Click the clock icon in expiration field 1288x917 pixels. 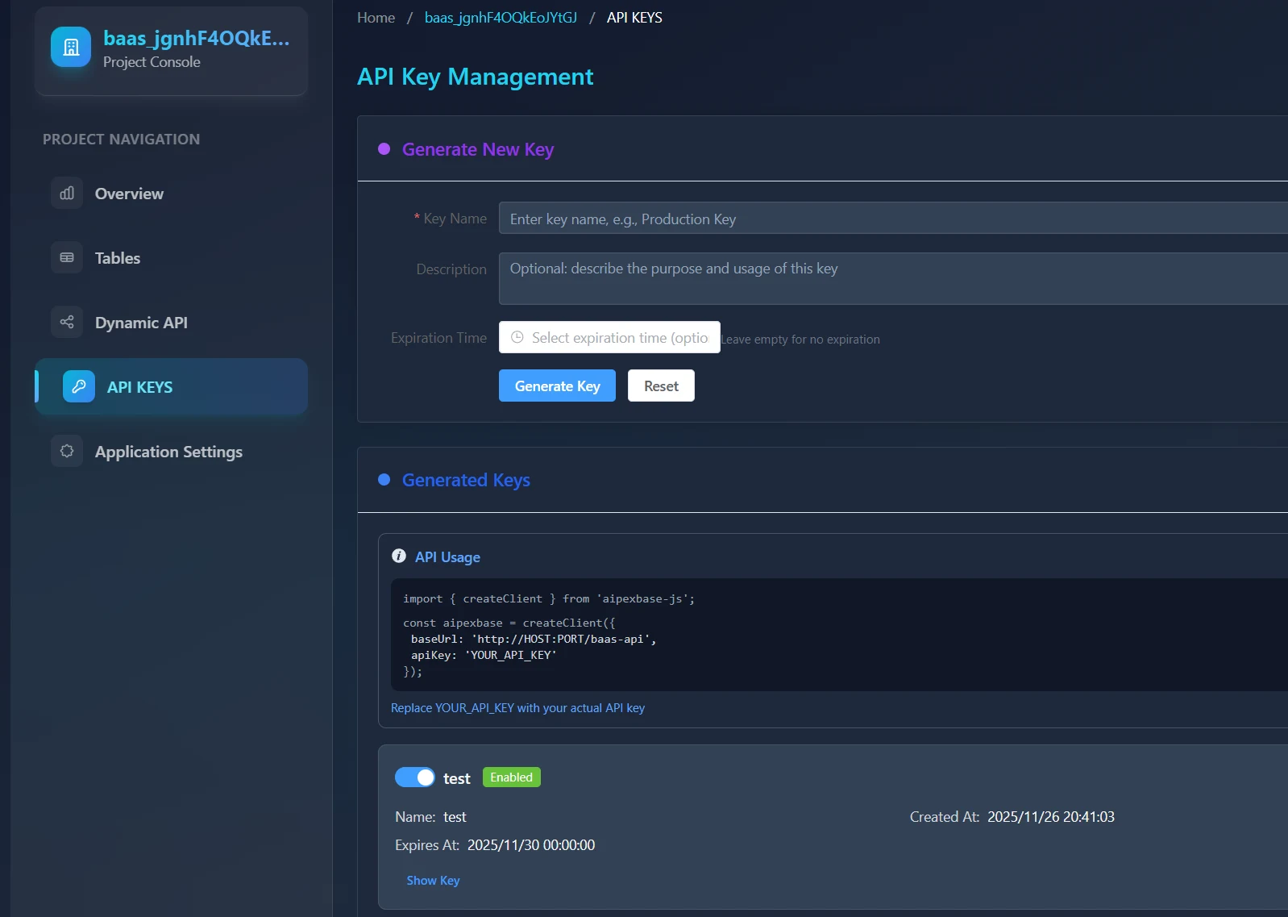point(517,338)
